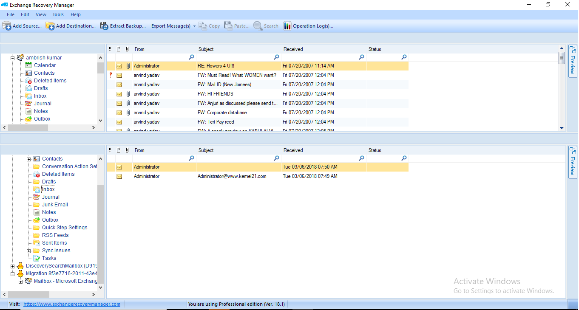Select the Sent Items folder

pyautogui.click(x=54, y=243)
